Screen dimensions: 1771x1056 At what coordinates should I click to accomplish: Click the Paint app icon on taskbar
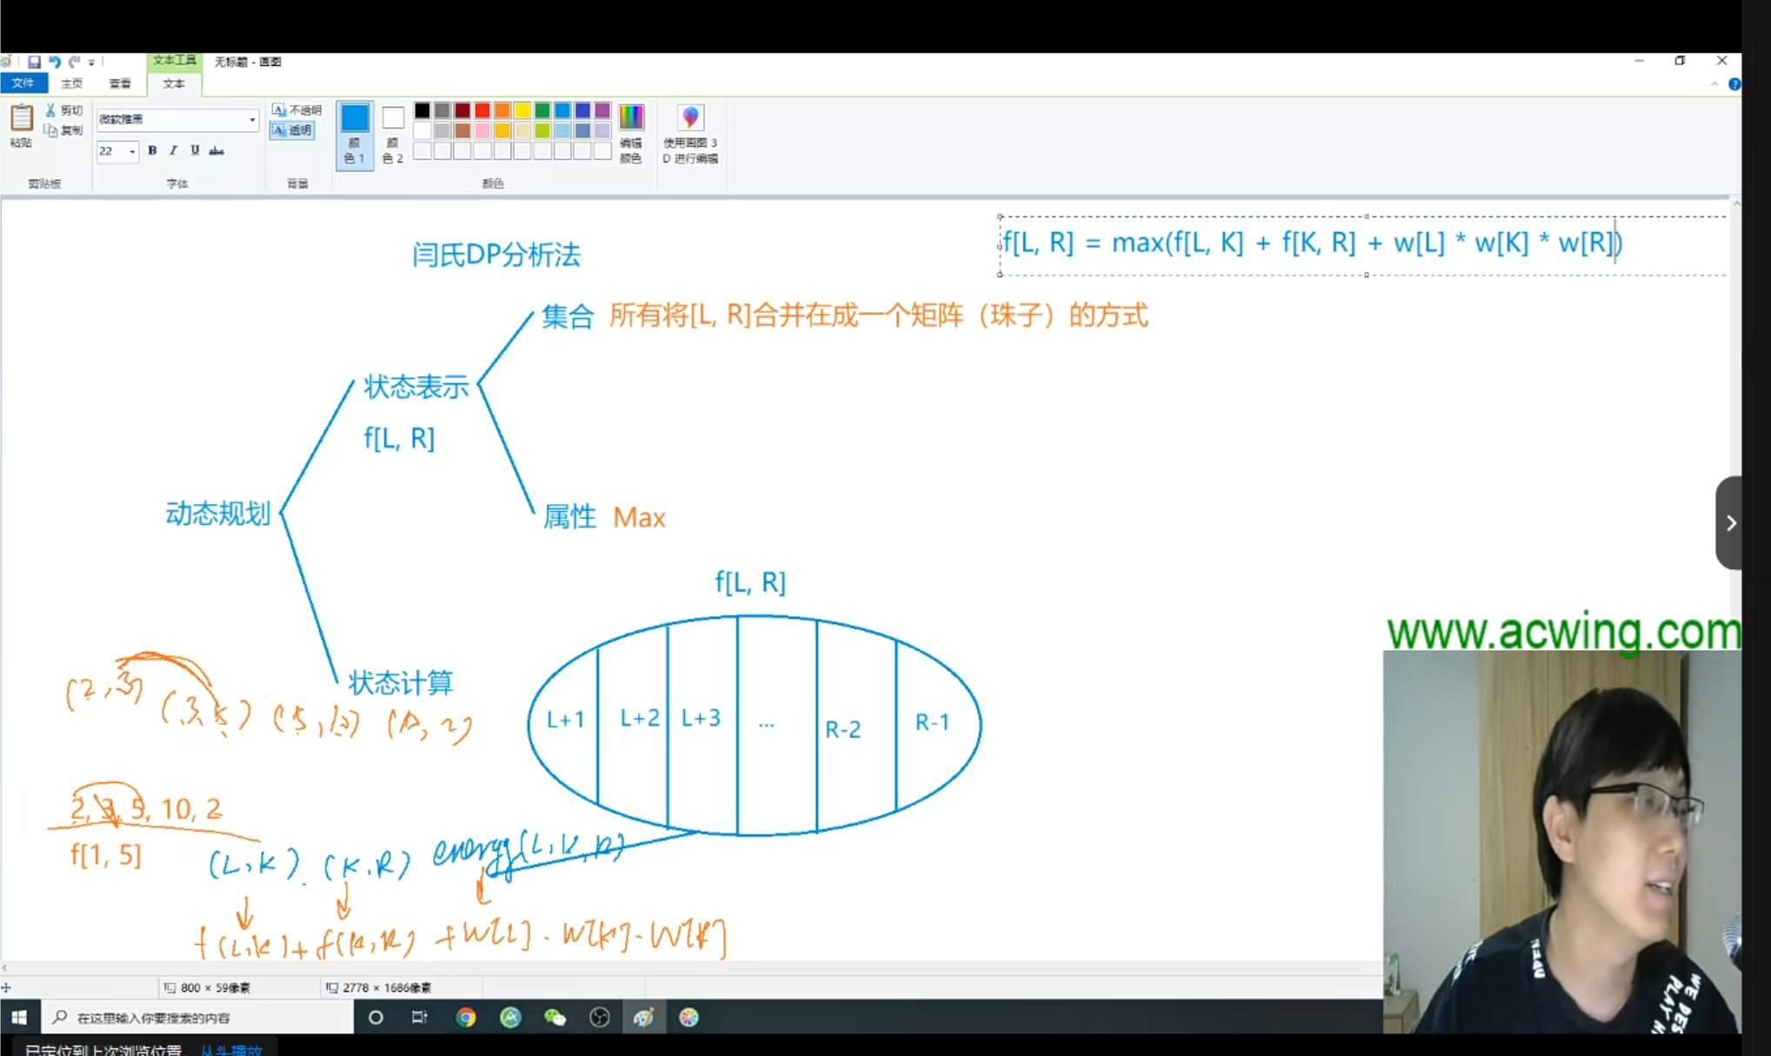tap(644, 1017)
